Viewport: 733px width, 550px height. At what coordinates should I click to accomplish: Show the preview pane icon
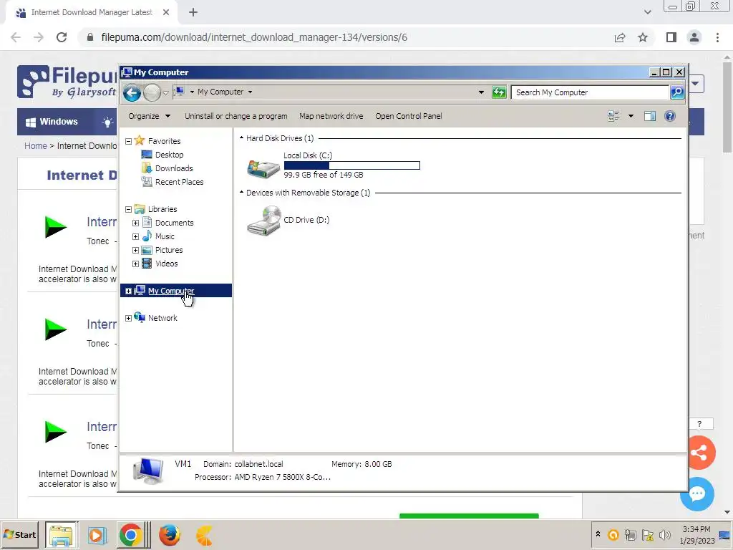tap(649, 116)
